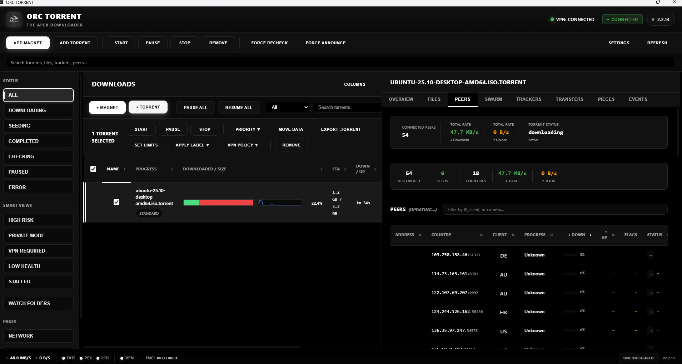This screenshot has width=682, height=364.
Task: Open the Columns chooser
Action: 355,84
